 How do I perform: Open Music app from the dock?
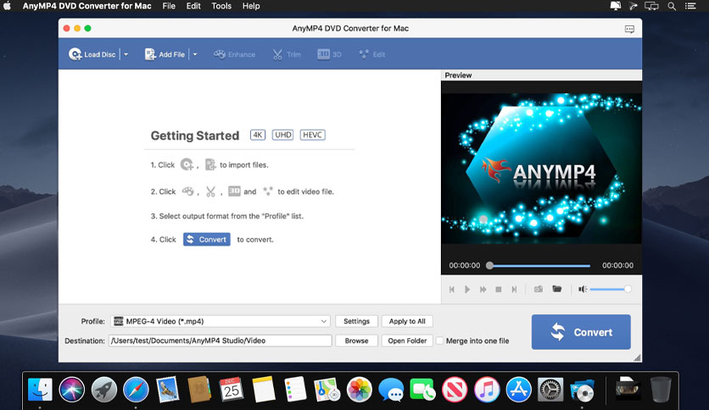[x=487, y=389]
